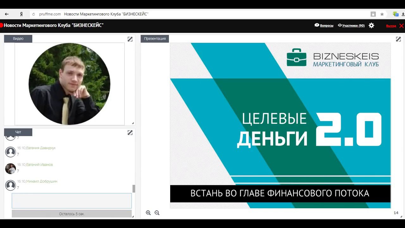This screenshot has width=405, height=228.
Task: Show Участники (90) list
Action: tap(353, 26)
